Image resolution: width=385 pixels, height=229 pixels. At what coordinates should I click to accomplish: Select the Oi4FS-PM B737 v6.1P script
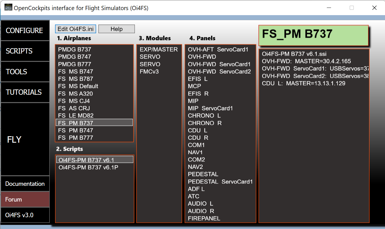[x=88, y=167]
